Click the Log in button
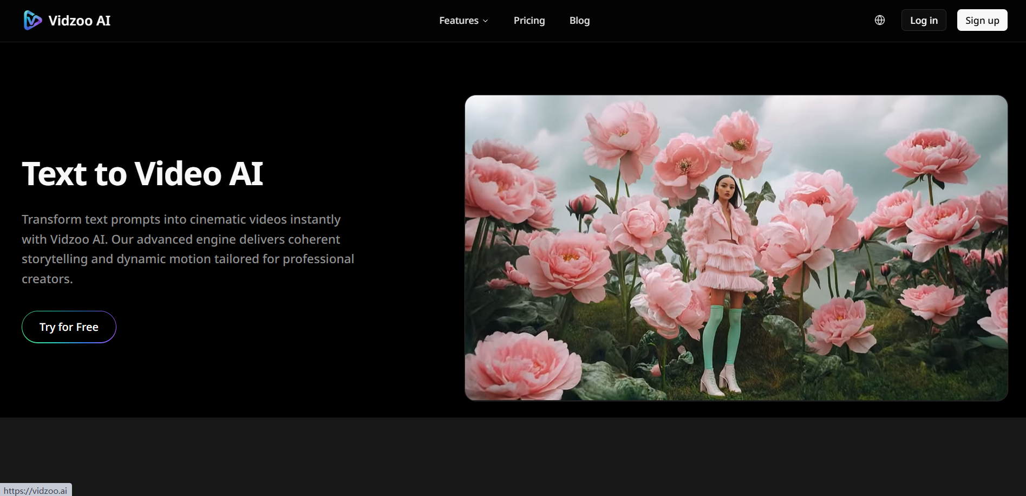 tap(923, 19)
